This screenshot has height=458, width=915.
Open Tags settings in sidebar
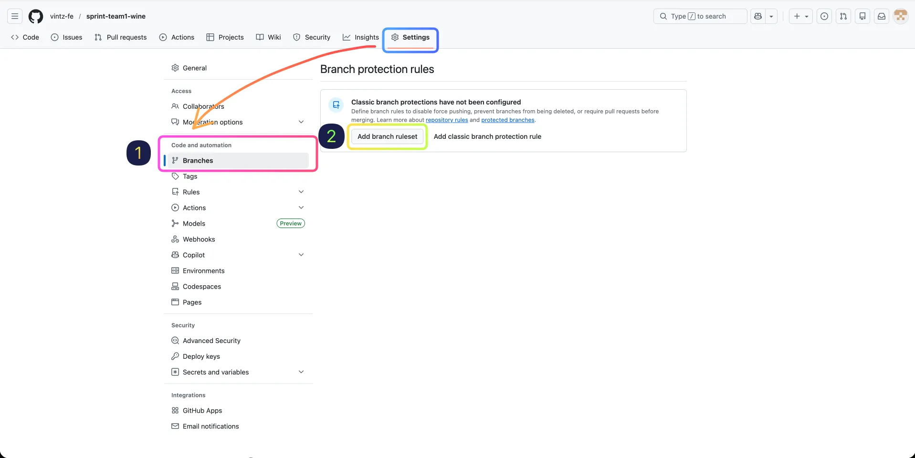pyautogui.click(x=238, y=177)
